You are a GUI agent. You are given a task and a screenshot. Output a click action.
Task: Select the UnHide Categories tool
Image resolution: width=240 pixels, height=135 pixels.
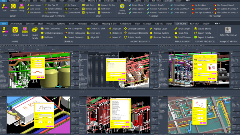tap(52, 33)
